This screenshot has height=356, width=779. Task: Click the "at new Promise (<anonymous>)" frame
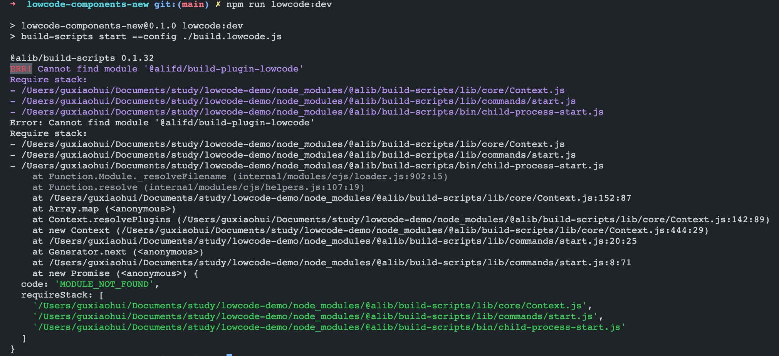115,273
